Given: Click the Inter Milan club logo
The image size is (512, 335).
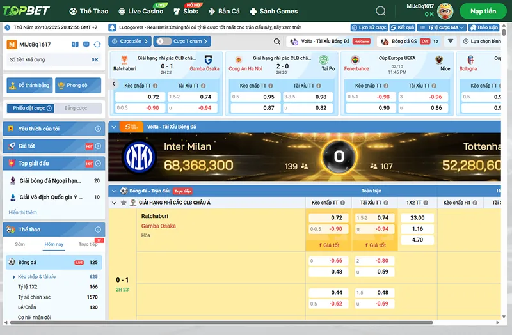Looking at the screenshot, I should tap(139, 157).
